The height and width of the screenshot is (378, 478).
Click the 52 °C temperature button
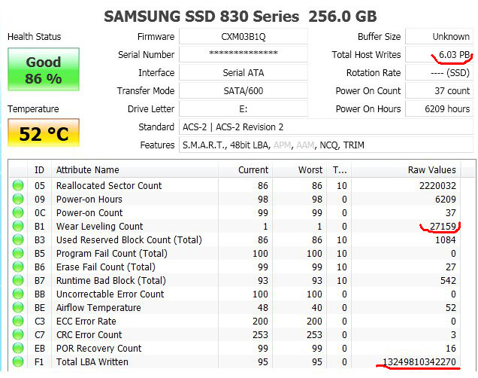44,135
